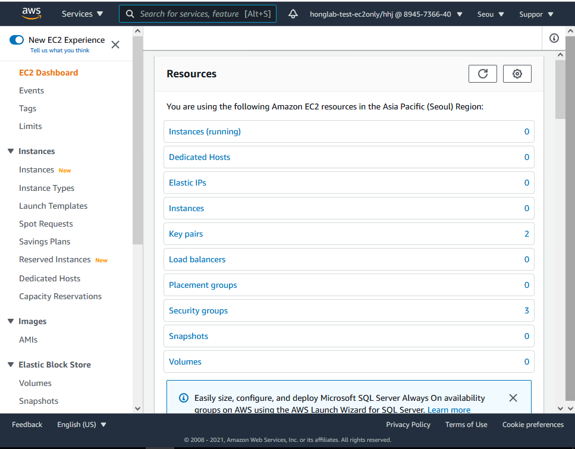
Task: Open Spot Requests in sidebar
Action: pyautogui.click(x=46, y=224)
